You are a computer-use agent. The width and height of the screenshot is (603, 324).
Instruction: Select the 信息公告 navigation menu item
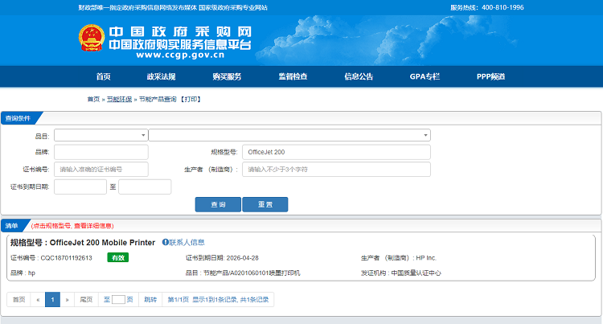[x=359, y=76]
